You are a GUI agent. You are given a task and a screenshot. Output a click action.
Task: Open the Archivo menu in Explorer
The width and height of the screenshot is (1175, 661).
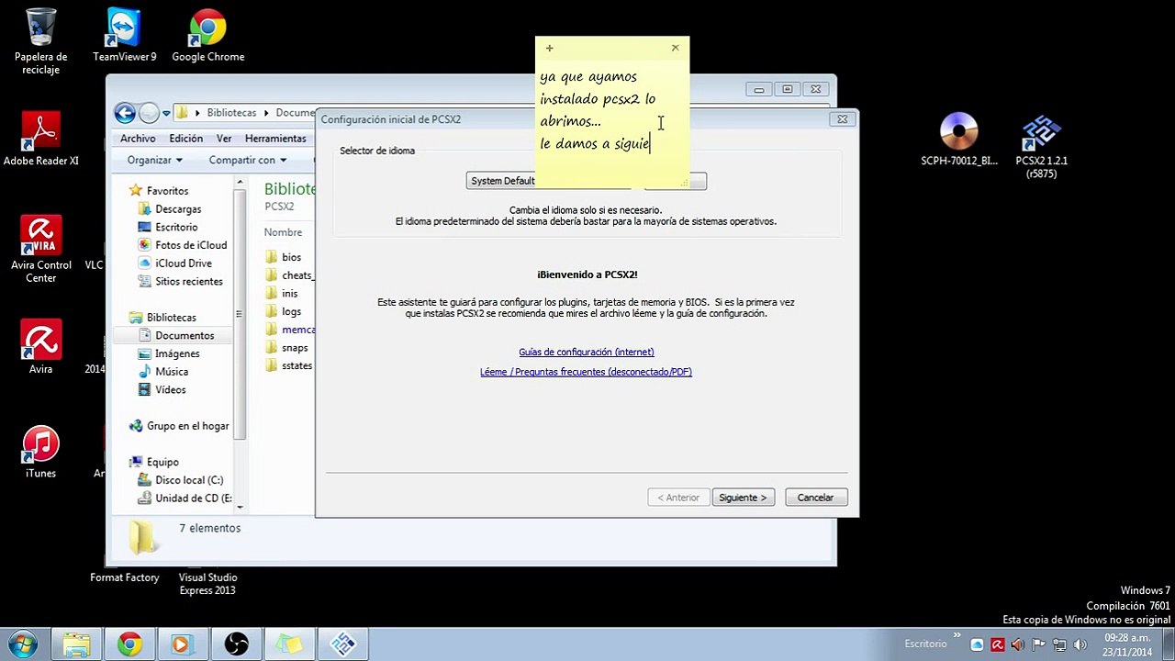[138, 139]
